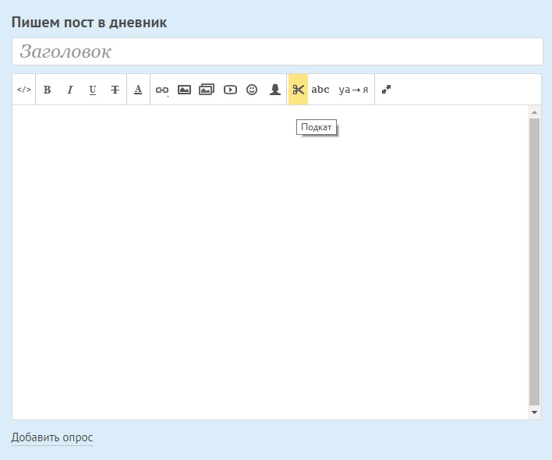Switch to HTML source code view

24,90
